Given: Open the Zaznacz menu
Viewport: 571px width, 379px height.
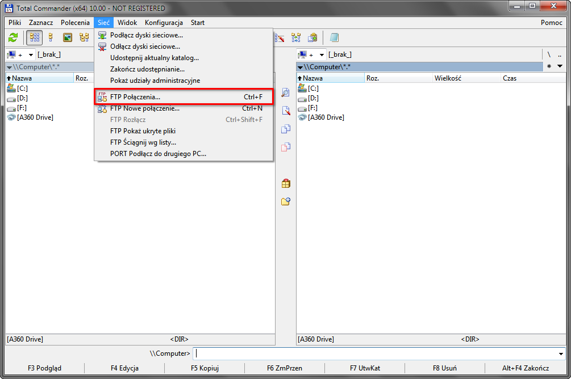Looking at the screenshot, I should 41,23.
